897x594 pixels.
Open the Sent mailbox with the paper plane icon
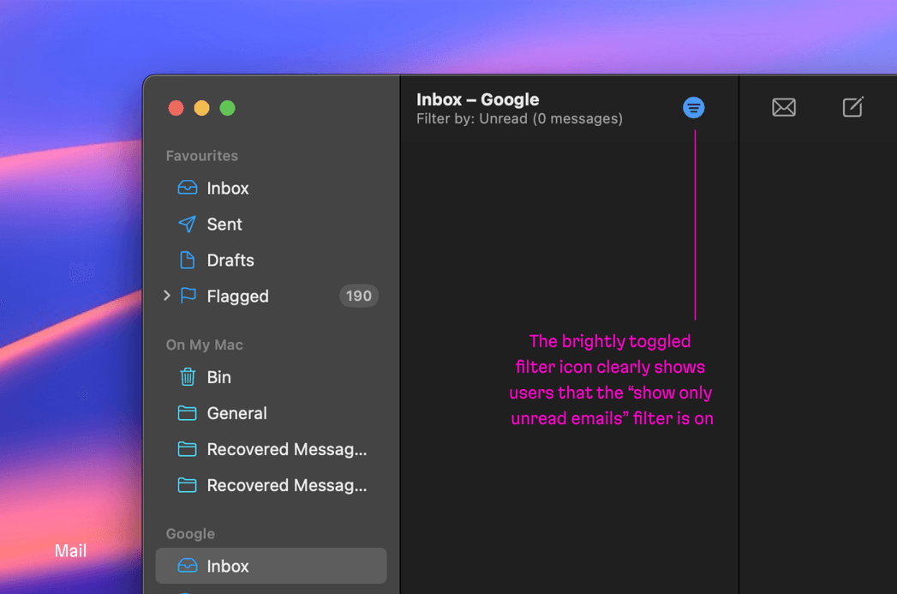[x=187, y=224]
